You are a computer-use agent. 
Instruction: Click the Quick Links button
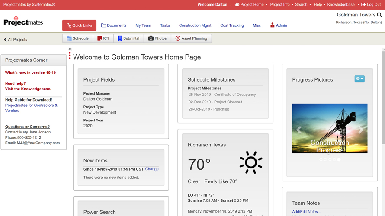[79, 25]
